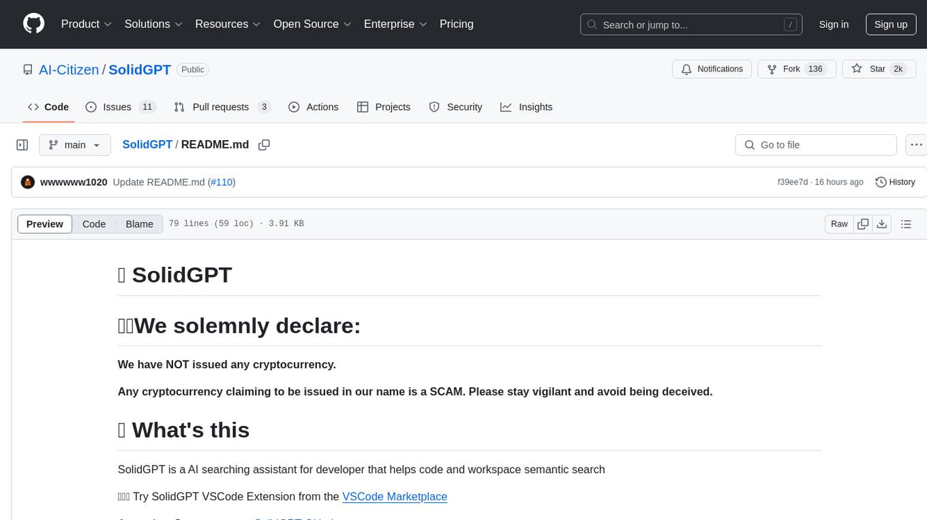Click the Issues count badge 11

click(147, 107)
